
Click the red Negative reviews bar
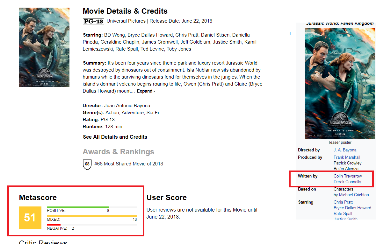coord(54,225)
